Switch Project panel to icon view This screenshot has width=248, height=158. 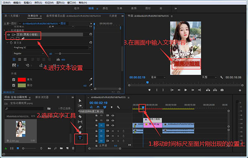[18, 148]
